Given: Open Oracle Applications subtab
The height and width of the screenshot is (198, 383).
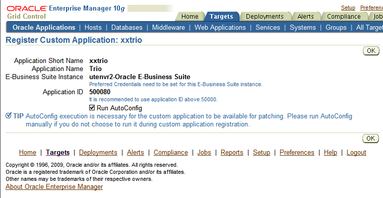Looking at the screenshot, I should (x=44, y=27).
